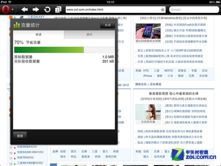Screen dimensions: 221x166
Task: Reset statistics with the 重置 button
Action: click(20, 136)
